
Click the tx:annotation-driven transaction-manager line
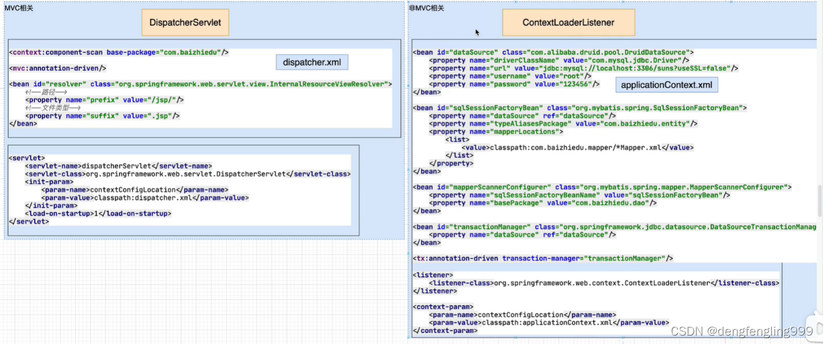544,258
